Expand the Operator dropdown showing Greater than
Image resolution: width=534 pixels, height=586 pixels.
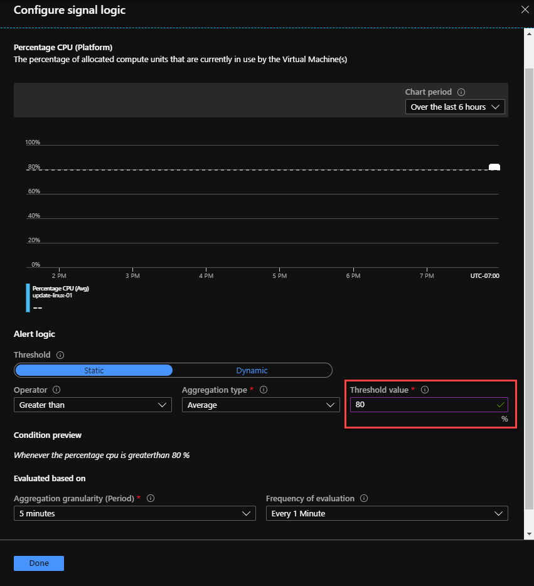click(x=92, y=405)
